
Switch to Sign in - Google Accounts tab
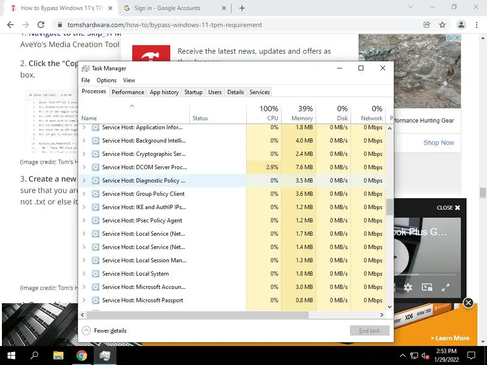(x=175, y=9)
